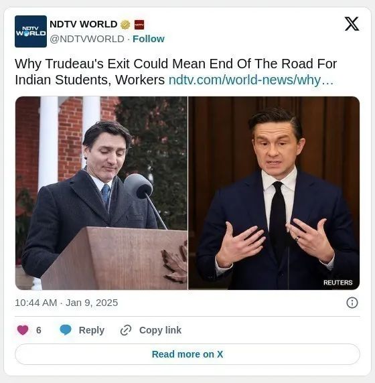
Task: Open the 10:44 AM Jan 9, 2025 timestamp
Action: 66,303
